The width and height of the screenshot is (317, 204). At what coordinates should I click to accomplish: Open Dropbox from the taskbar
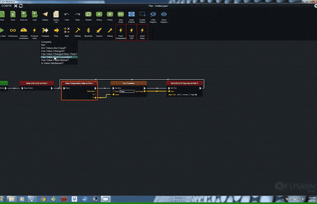pyautogui.click(x=75, y=199)
